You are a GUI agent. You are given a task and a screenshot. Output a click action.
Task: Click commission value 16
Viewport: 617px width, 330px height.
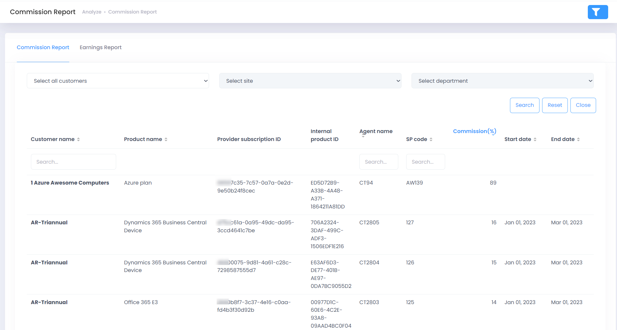click(x=494, y=223)
